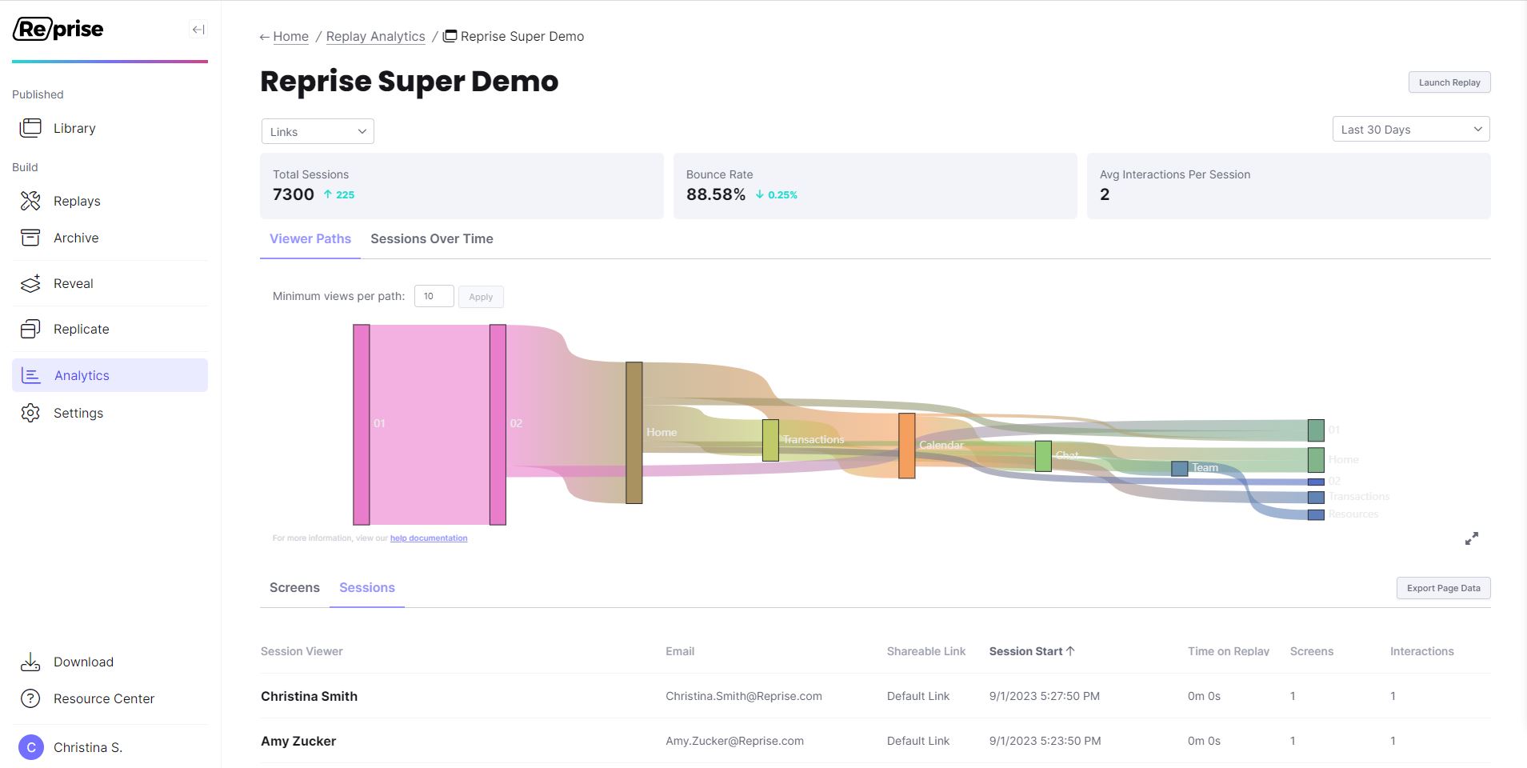The width and height of the screenshot is (1527, 768).
Task: Click email Amy.Zucker@Reprise.com
Action: click(x=734, y=741)
